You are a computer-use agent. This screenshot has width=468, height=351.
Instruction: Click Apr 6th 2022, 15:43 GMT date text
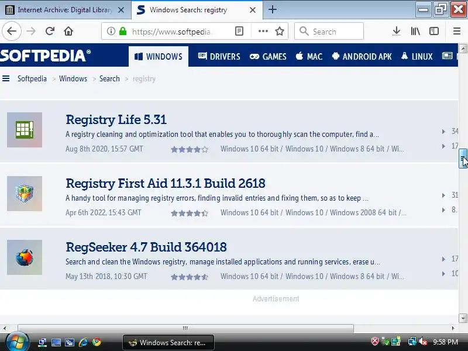(104, 212)
